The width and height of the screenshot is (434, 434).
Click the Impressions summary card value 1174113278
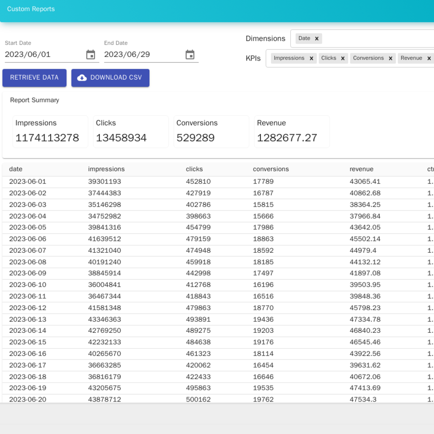pyautogui.click(x=47, y=138)
